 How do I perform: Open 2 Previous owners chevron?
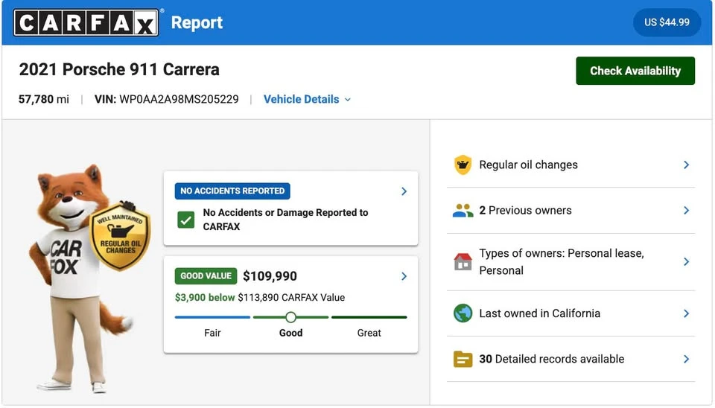click(x=686, y=210)
